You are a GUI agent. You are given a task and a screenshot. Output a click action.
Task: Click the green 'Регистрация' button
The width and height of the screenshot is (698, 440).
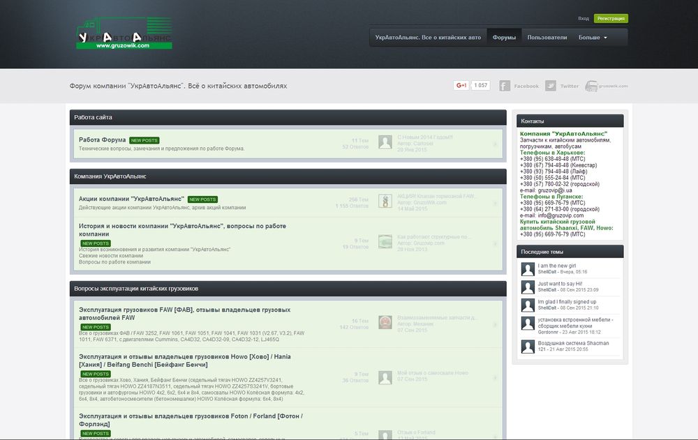(611, 19)
